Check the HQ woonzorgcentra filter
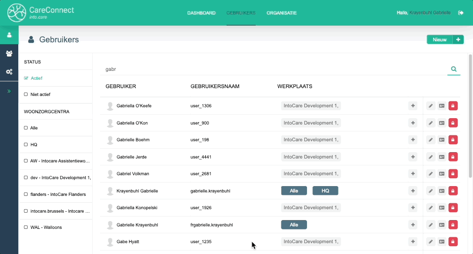473x254 pixels. [x=26, y=145]
